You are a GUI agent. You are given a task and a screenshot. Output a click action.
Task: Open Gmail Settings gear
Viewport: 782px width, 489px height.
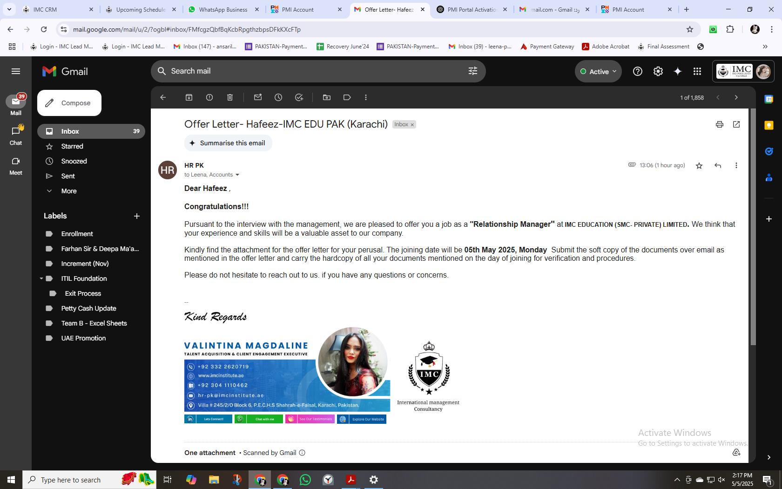point(658,71)
